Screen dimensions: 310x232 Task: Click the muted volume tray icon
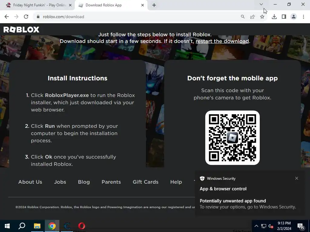pyautogui.click(x=271, y=226)
